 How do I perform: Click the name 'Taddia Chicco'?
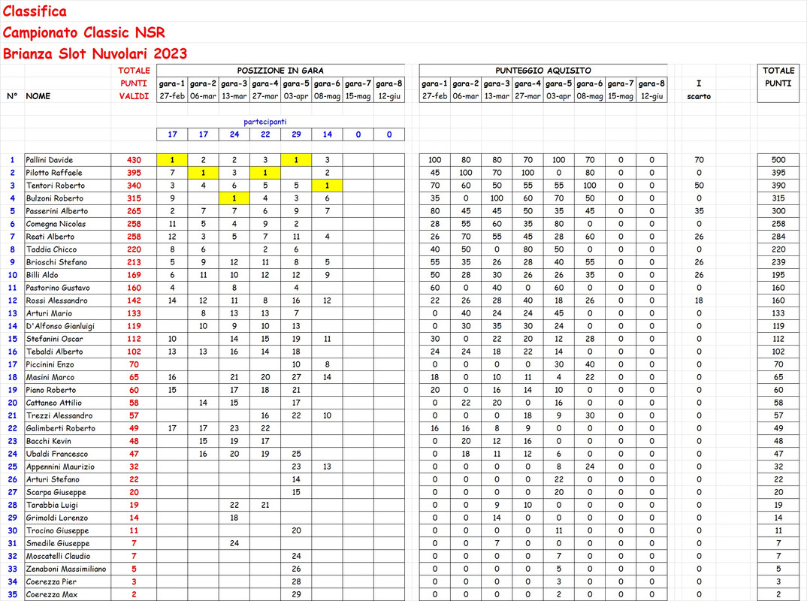coord(51,249)
